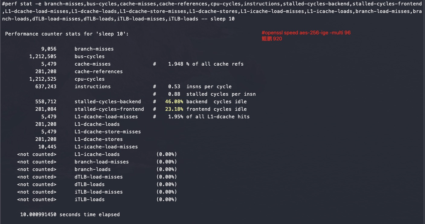Click the 10.000991450 seconds time elapsed line
The height and width of the screenshot is (224, 425).
click(70, 214)
